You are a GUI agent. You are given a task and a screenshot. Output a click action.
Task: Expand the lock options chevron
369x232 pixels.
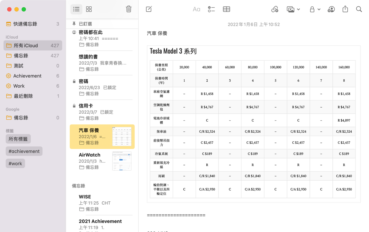tap(319, 9)
